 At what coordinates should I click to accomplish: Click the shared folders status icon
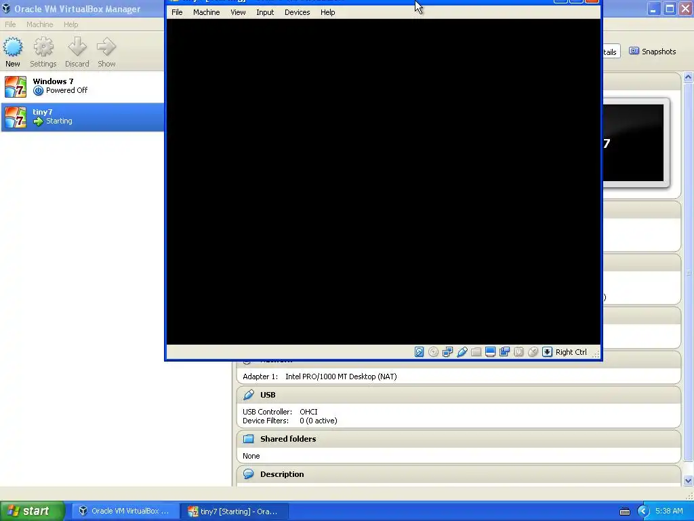tap(476, 352)
